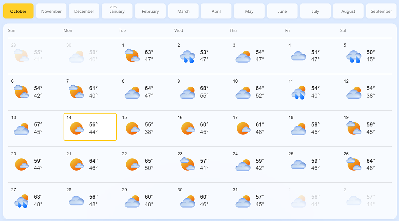Select the partly cloudy icon on October 22
This screenshot has height=221, width=399.
132,164
